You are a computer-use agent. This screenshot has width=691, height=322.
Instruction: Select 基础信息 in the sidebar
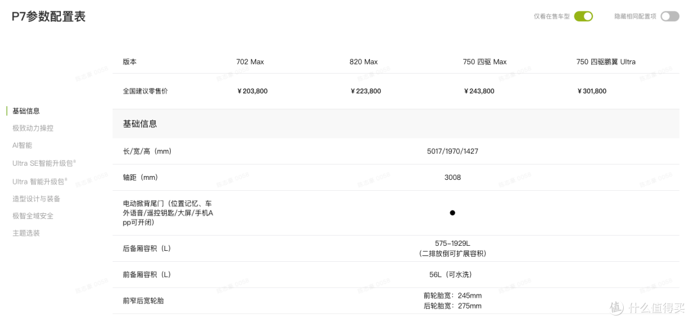coord(26,111)
